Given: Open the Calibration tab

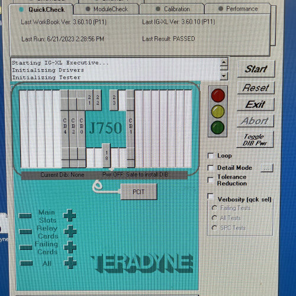Looking at the screenshot, I should click(x=172, y=9).
